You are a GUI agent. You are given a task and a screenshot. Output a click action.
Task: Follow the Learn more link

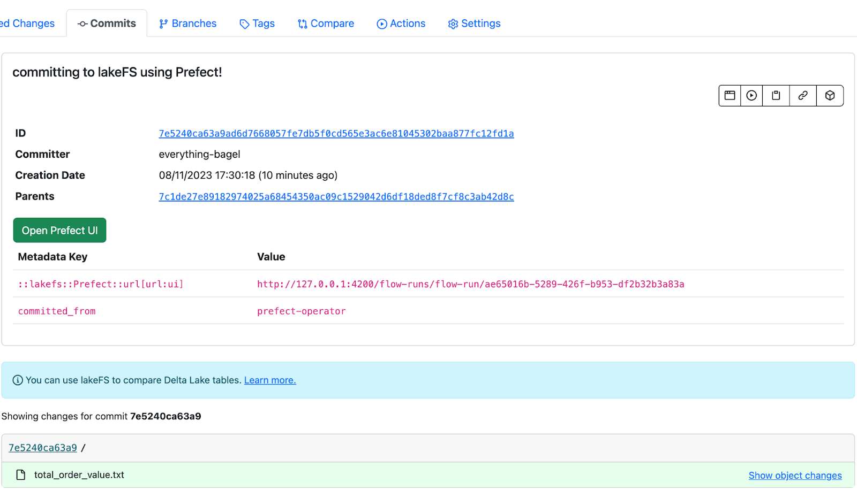coord(270,380)
